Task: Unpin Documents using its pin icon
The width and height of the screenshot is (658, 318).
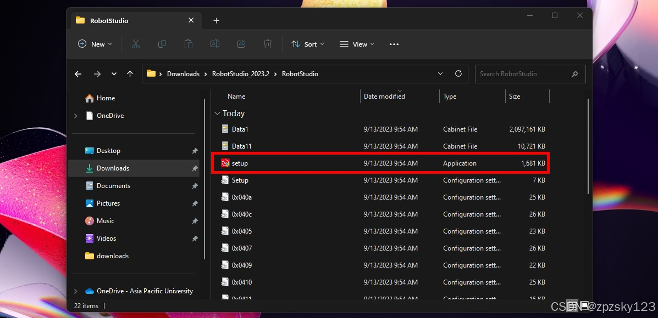Action: tap(195, 186)
